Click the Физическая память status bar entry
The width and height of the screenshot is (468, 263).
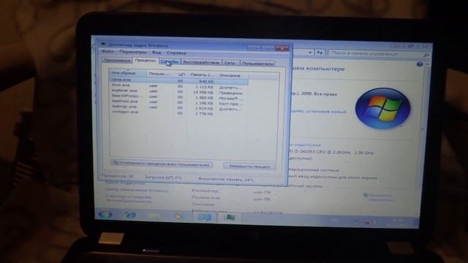(226, 180)
